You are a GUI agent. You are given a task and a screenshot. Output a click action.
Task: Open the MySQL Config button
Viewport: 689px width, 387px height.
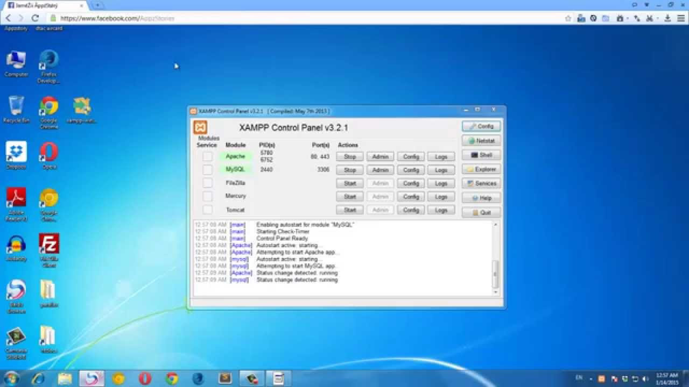pos(411,170)
